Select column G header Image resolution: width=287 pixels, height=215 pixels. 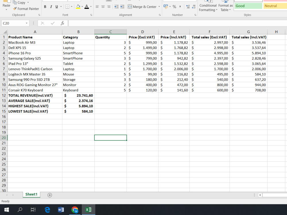248,32
